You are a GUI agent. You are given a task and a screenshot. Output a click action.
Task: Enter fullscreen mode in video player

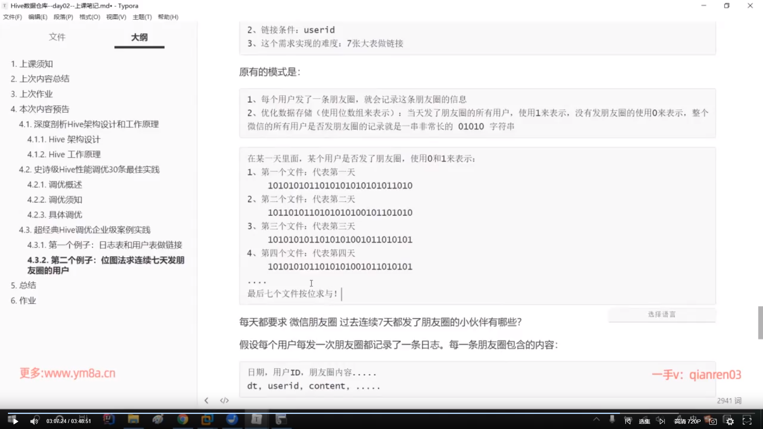(x=747, y=421)
